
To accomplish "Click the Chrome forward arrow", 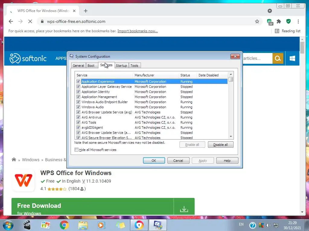I will tap(21, 21).
